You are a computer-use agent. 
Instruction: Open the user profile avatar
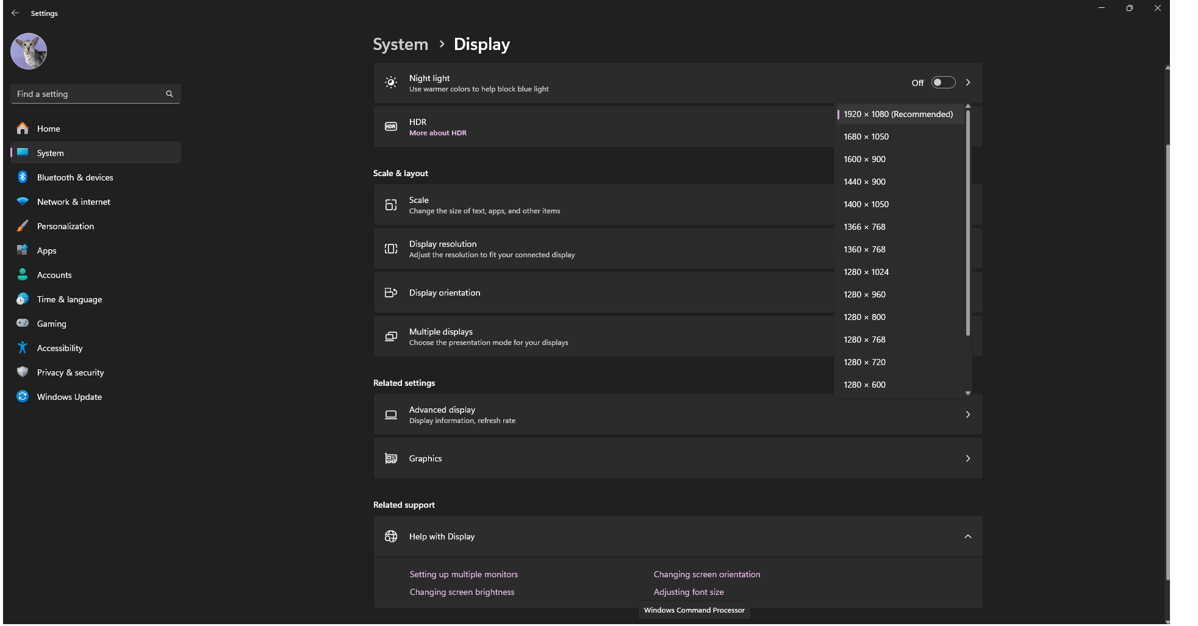tap(29, 51)
